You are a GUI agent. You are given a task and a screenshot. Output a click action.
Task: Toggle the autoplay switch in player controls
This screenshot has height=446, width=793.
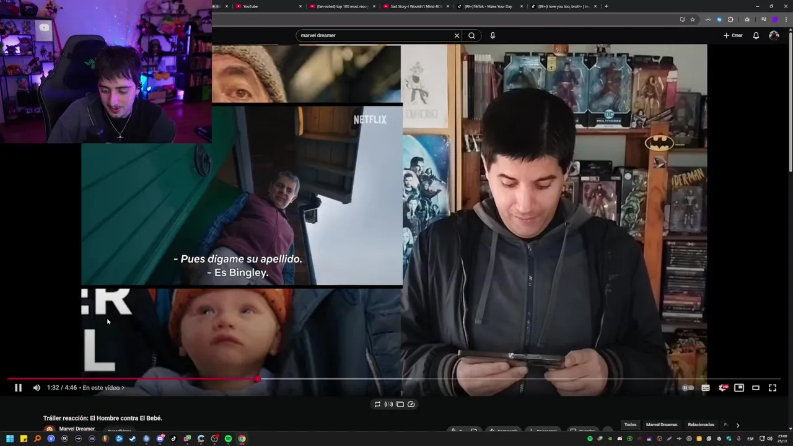(688, 388)
